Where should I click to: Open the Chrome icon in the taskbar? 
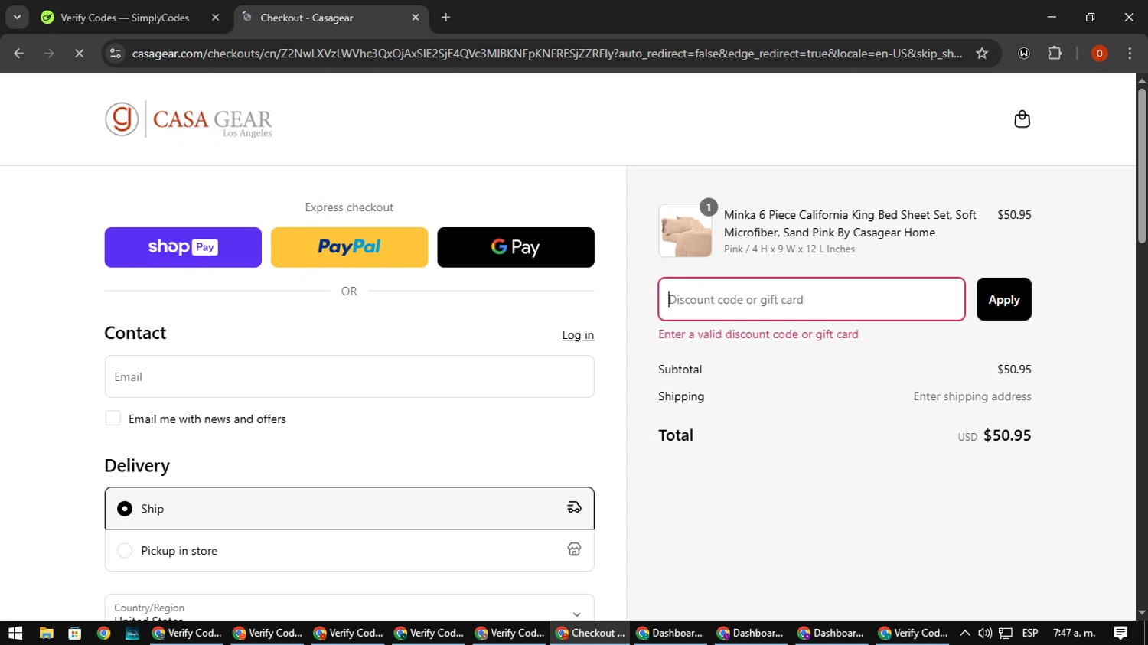[x=104, y=633]
